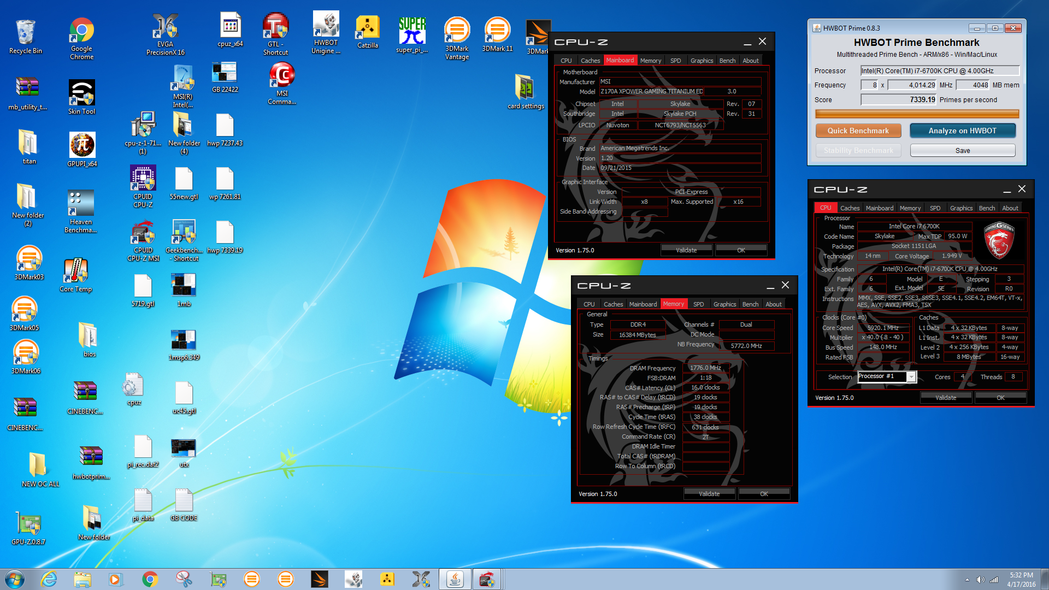Click the MSI Gaming G Series dragon logo
The image size is (1049, 590).
click(x=999, y=240)
